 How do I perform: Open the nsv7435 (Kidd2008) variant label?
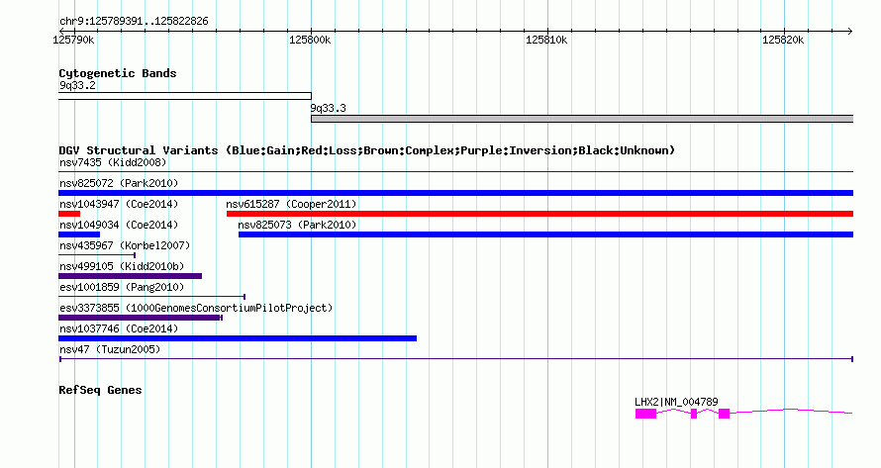tap(113, 162)
